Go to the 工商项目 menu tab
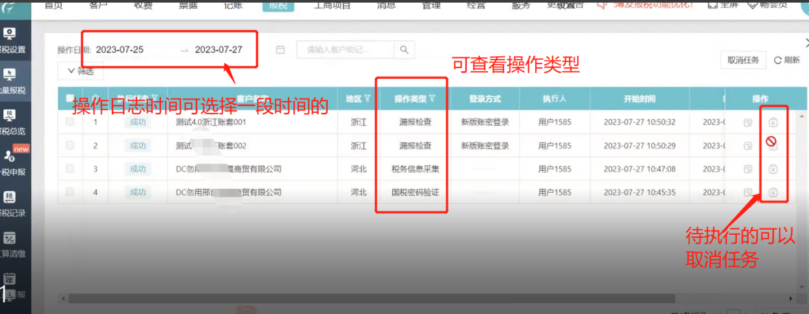Image resolution: width=809 pixels, height=314 pixels. coord(332,6)
